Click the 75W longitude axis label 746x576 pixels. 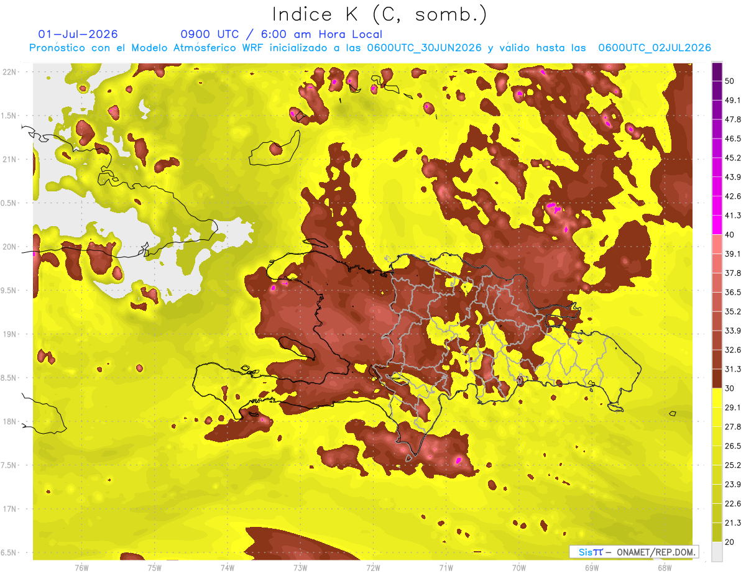(154, 568)
